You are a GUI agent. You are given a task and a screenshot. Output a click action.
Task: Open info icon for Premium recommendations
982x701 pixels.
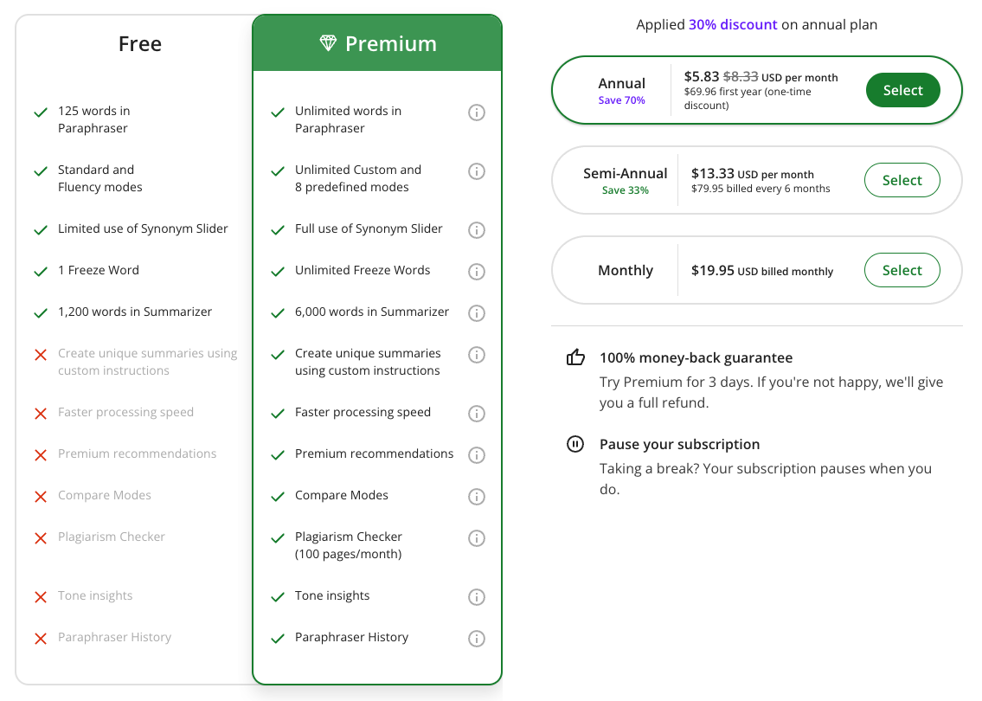[x=477, y=454]
